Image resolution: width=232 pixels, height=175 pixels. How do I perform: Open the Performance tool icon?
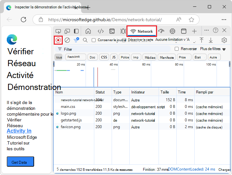click(161, 31)
